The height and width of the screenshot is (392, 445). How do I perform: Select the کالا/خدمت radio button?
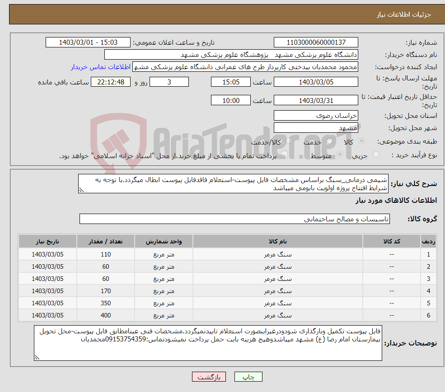tap(290, 141)
